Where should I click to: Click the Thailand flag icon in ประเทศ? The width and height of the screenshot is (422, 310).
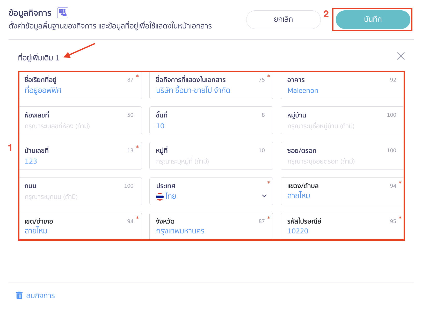[x=160, y=196]
